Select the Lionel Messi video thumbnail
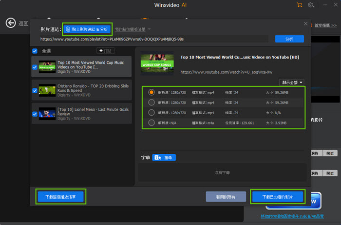341x225 pixels. point(47,114)
